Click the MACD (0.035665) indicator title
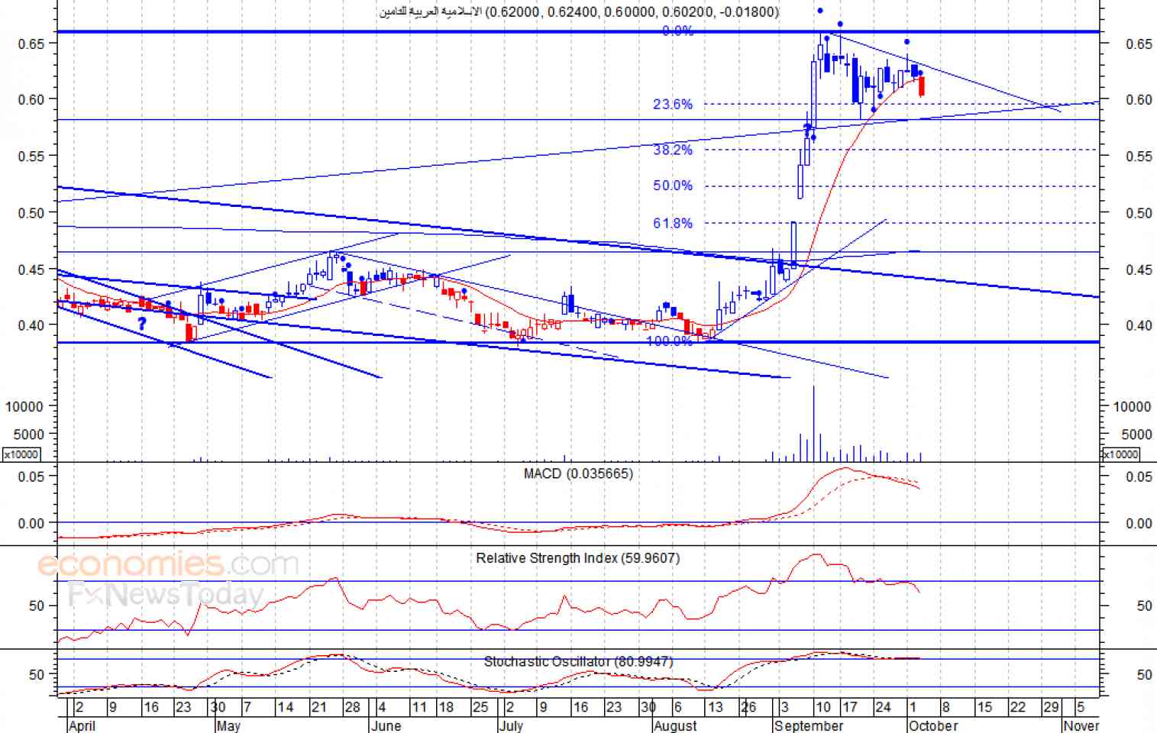This screenshot has width=1157, height=733. click(x=578, y=473)
